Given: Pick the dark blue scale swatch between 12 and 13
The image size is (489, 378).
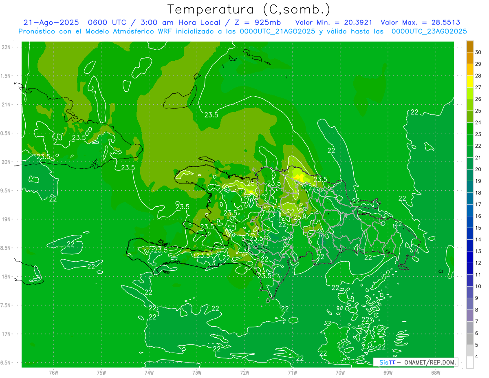Looking at the screenshot, I should [x=470, y=257].
